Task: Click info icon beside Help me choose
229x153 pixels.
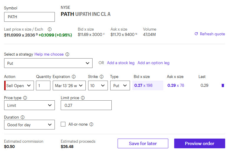Action: point(67,54)
